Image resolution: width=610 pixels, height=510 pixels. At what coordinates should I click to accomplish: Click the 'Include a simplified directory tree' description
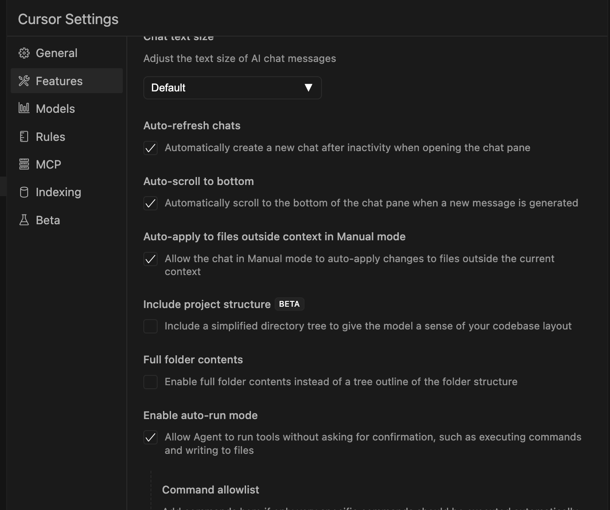pyautogui.click(x=368, y=326)
